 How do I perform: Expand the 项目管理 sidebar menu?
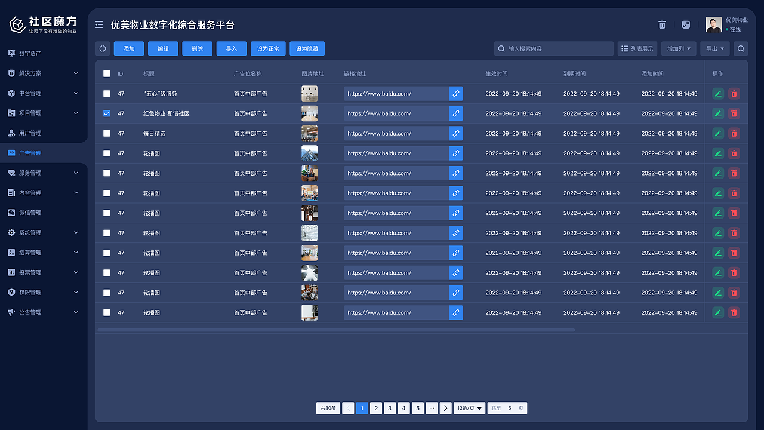click(76, 113)
